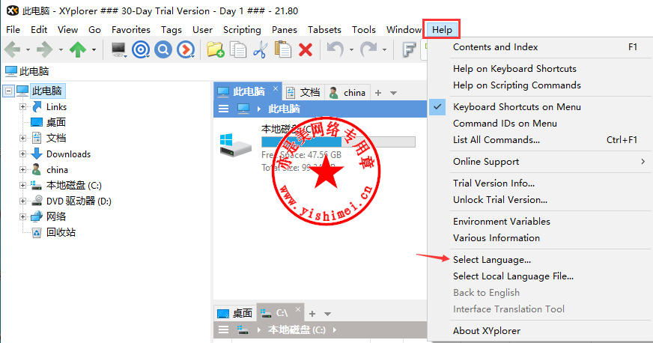The width and height of the screenshot is (653, 343).
Task: Click the Font F toolbar icon
Action: [409, 49]
